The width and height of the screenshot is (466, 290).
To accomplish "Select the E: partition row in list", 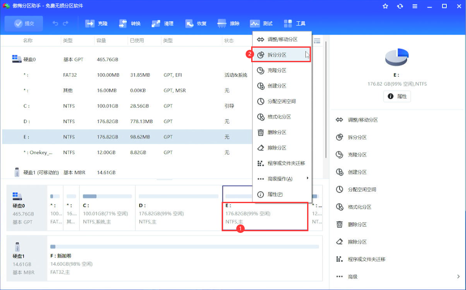I will (127, 137).
